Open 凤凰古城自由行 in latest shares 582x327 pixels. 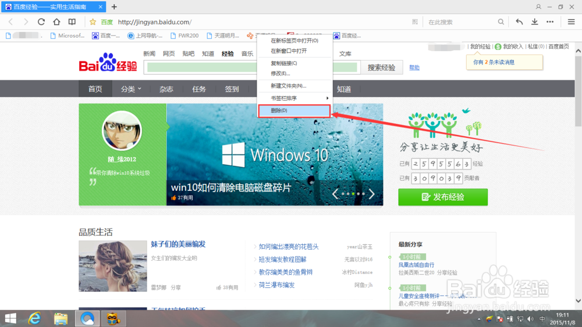[x=416, y=265]
